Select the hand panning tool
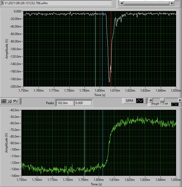 pyautogui.click(x=15, y=101)
